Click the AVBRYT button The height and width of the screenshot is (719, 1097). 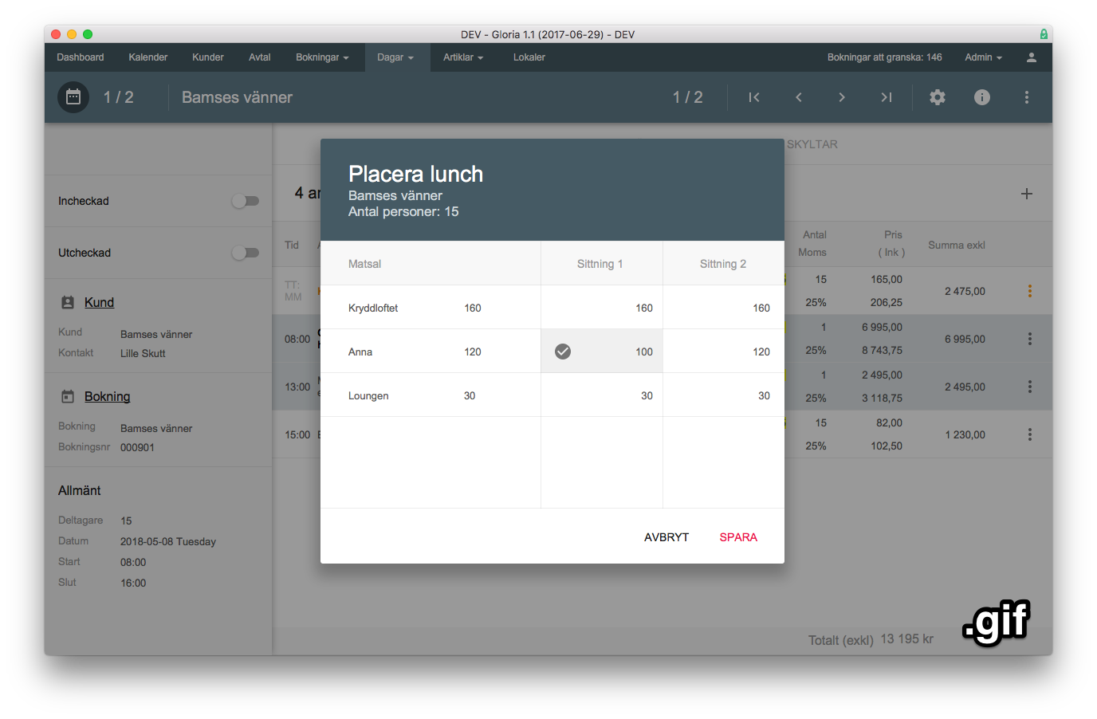(666, 537)
